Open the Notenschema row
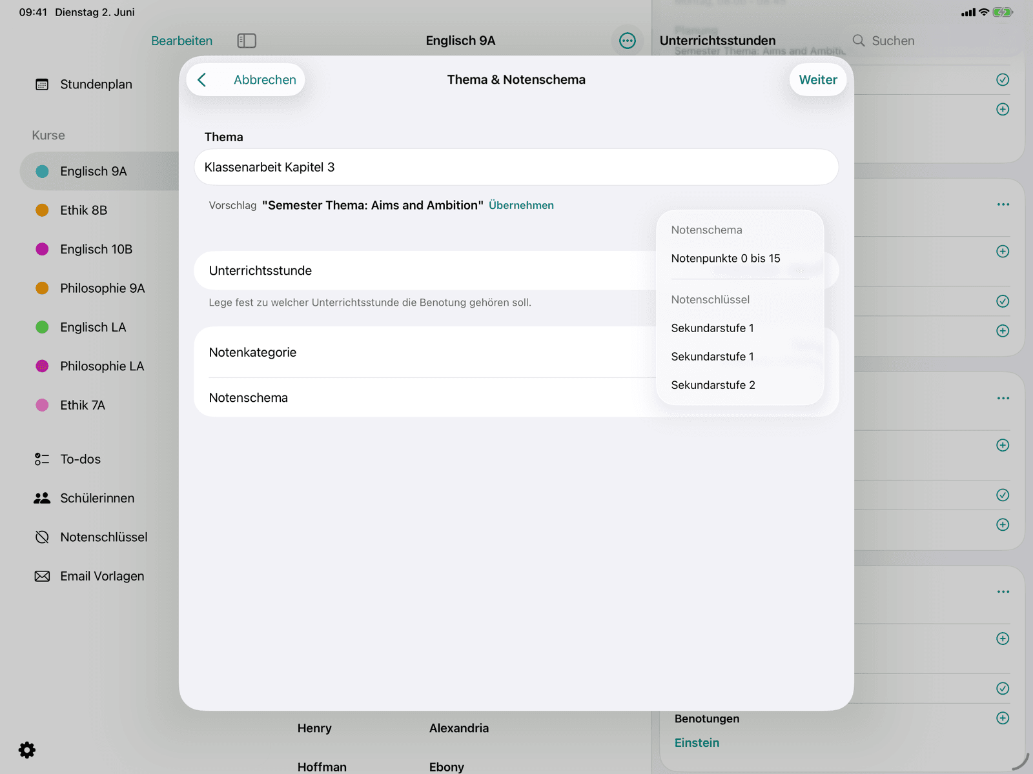Image resolution: width=1033 pixels, height=774 pixels. pyautogui.click(x=516, y=397)
